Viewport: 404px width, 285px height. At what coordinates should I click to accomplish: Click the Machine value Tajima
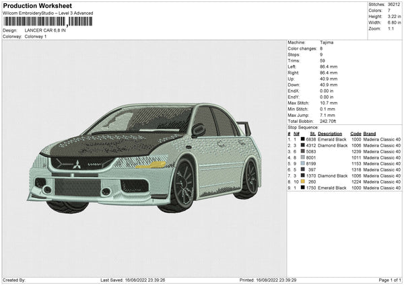pos(327,42)
